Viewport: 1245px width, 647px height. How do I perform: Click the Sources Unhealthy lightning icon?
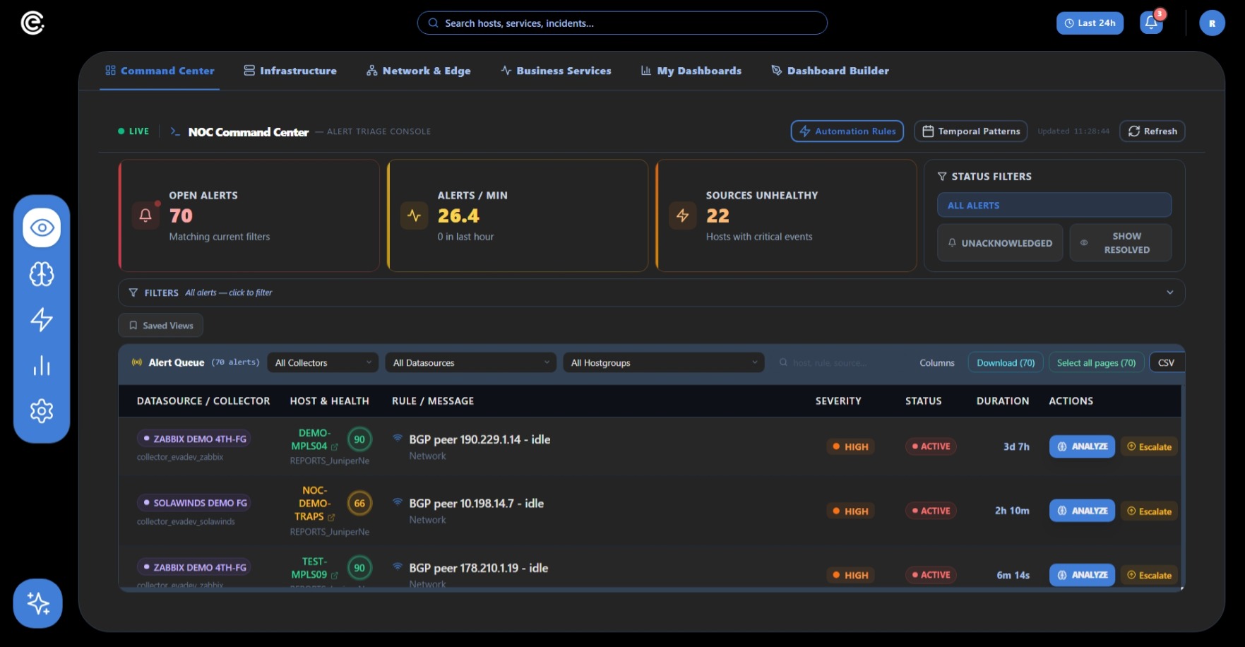[x=683, y=215]
